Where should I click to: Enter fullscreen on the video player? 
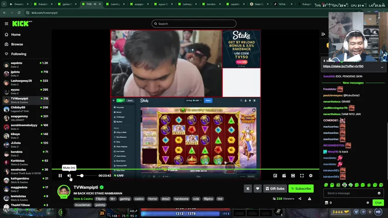click(x=302, y=175)
